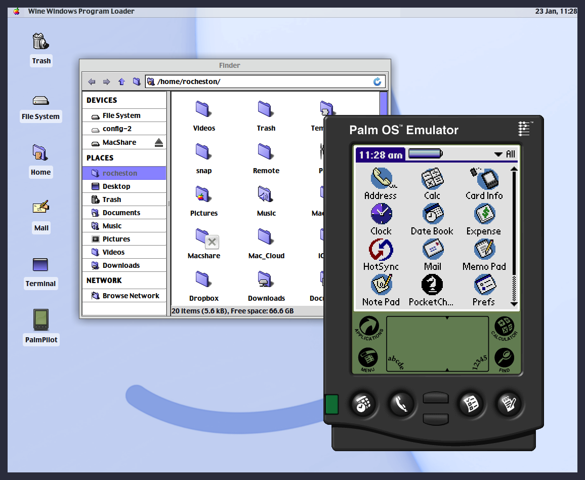Image resolution: width=585 pixels, height=480 pixels.
Task: Click the Finder reload button
Action: coord(377,82)
